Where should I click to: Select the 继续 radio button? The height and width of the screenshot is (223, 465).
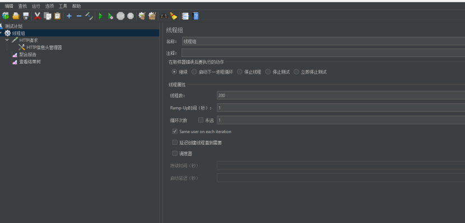pos(174,72)
